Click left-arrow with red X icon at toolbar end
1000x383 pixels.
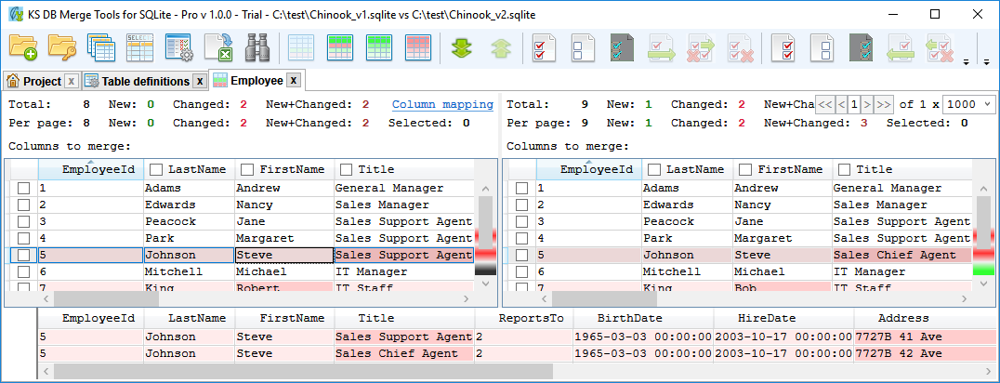pyautogui.click(x=940, y=48)
